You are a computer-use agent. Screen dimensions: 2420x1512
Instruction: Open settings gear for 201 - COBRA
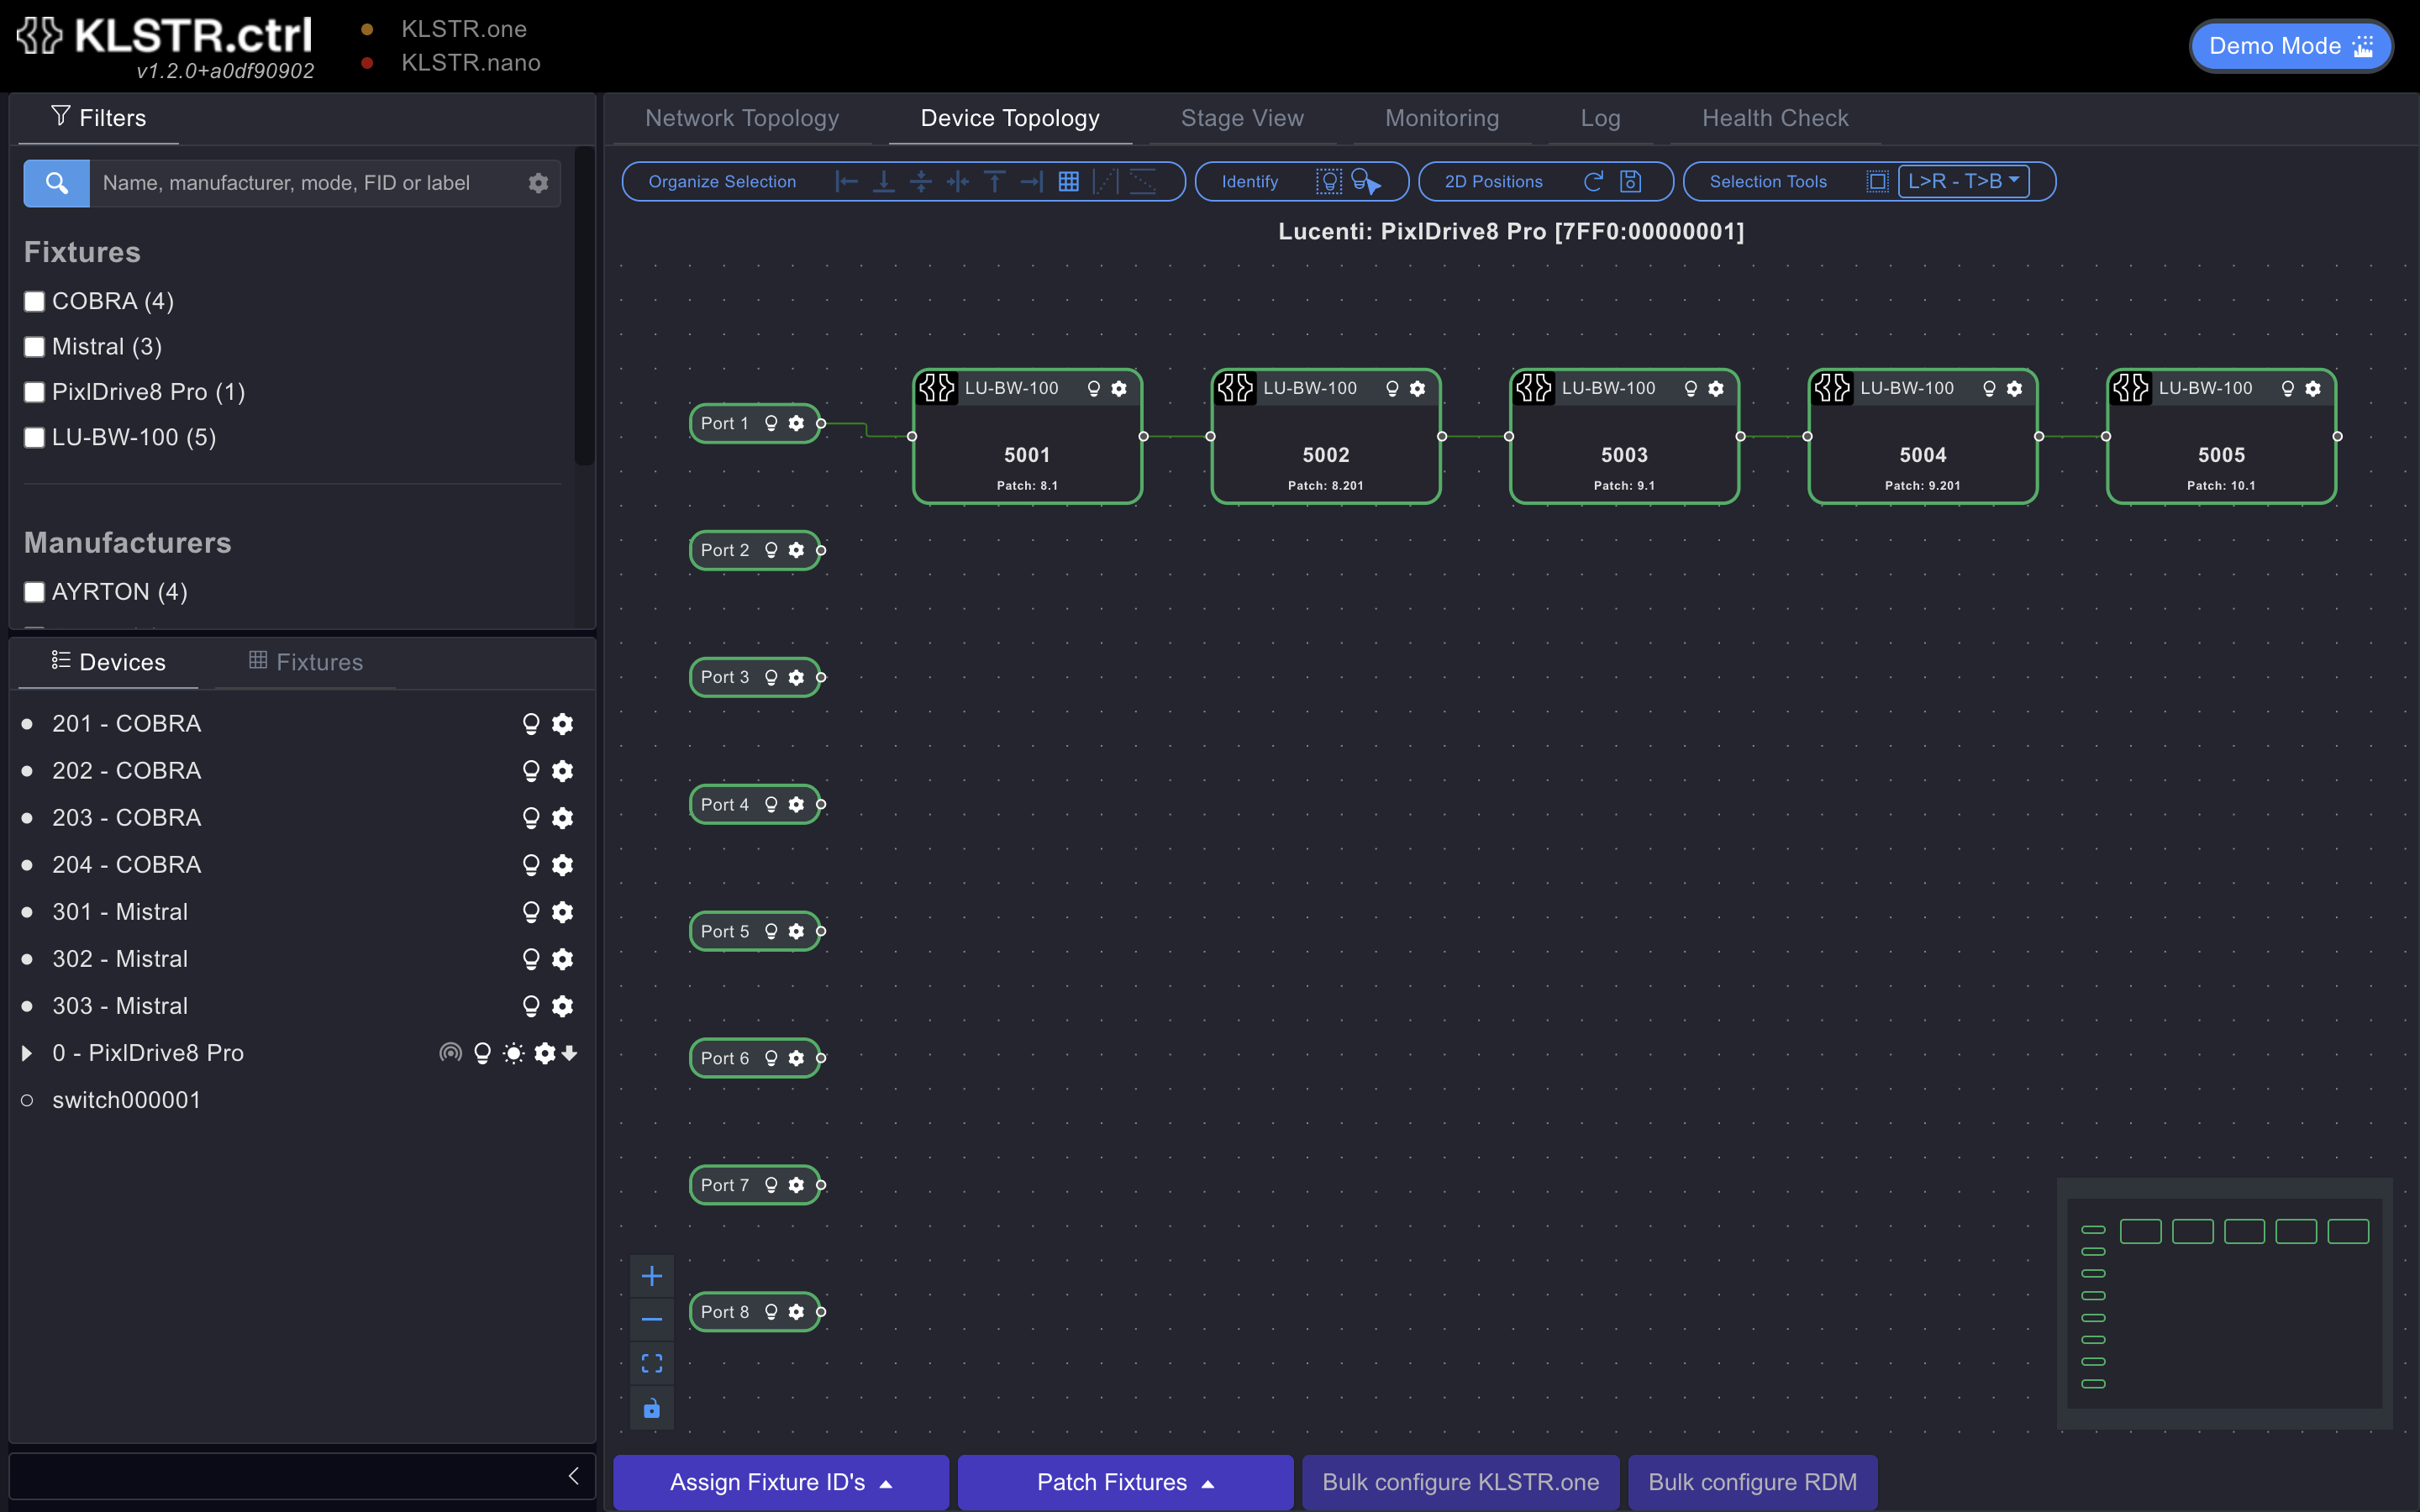point(563,723)
